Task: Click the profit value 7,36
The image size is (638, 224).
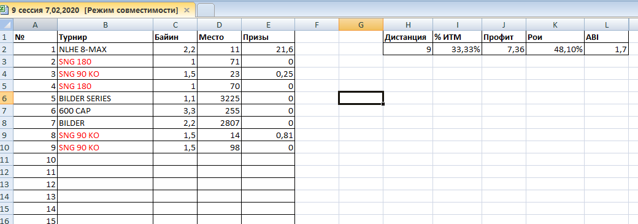Action: click(504, 50)
